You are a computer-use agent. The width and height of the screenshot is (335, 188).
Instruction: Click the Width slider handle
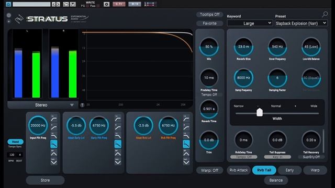pyautogui.click(x=260, y=112)
